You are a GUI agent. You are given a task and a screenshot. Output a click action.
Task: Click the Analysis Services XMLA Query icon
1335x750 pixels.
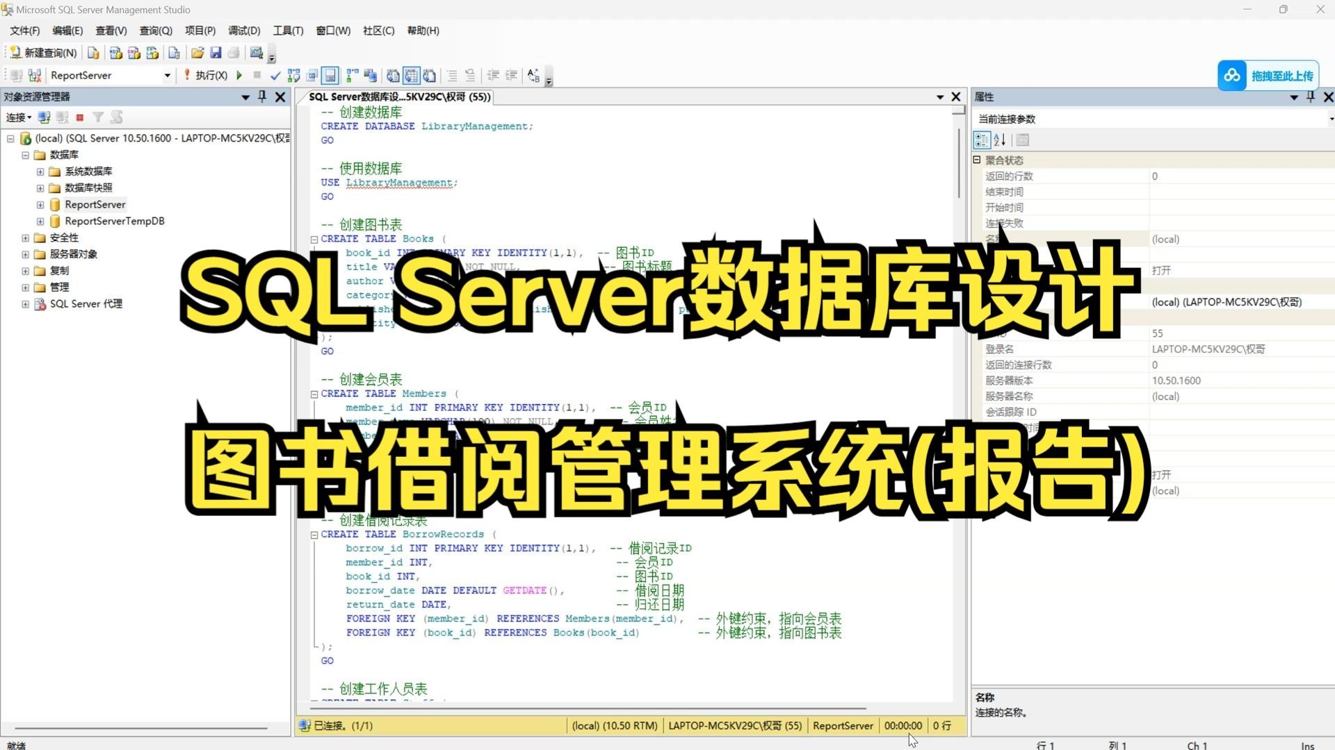152,53
